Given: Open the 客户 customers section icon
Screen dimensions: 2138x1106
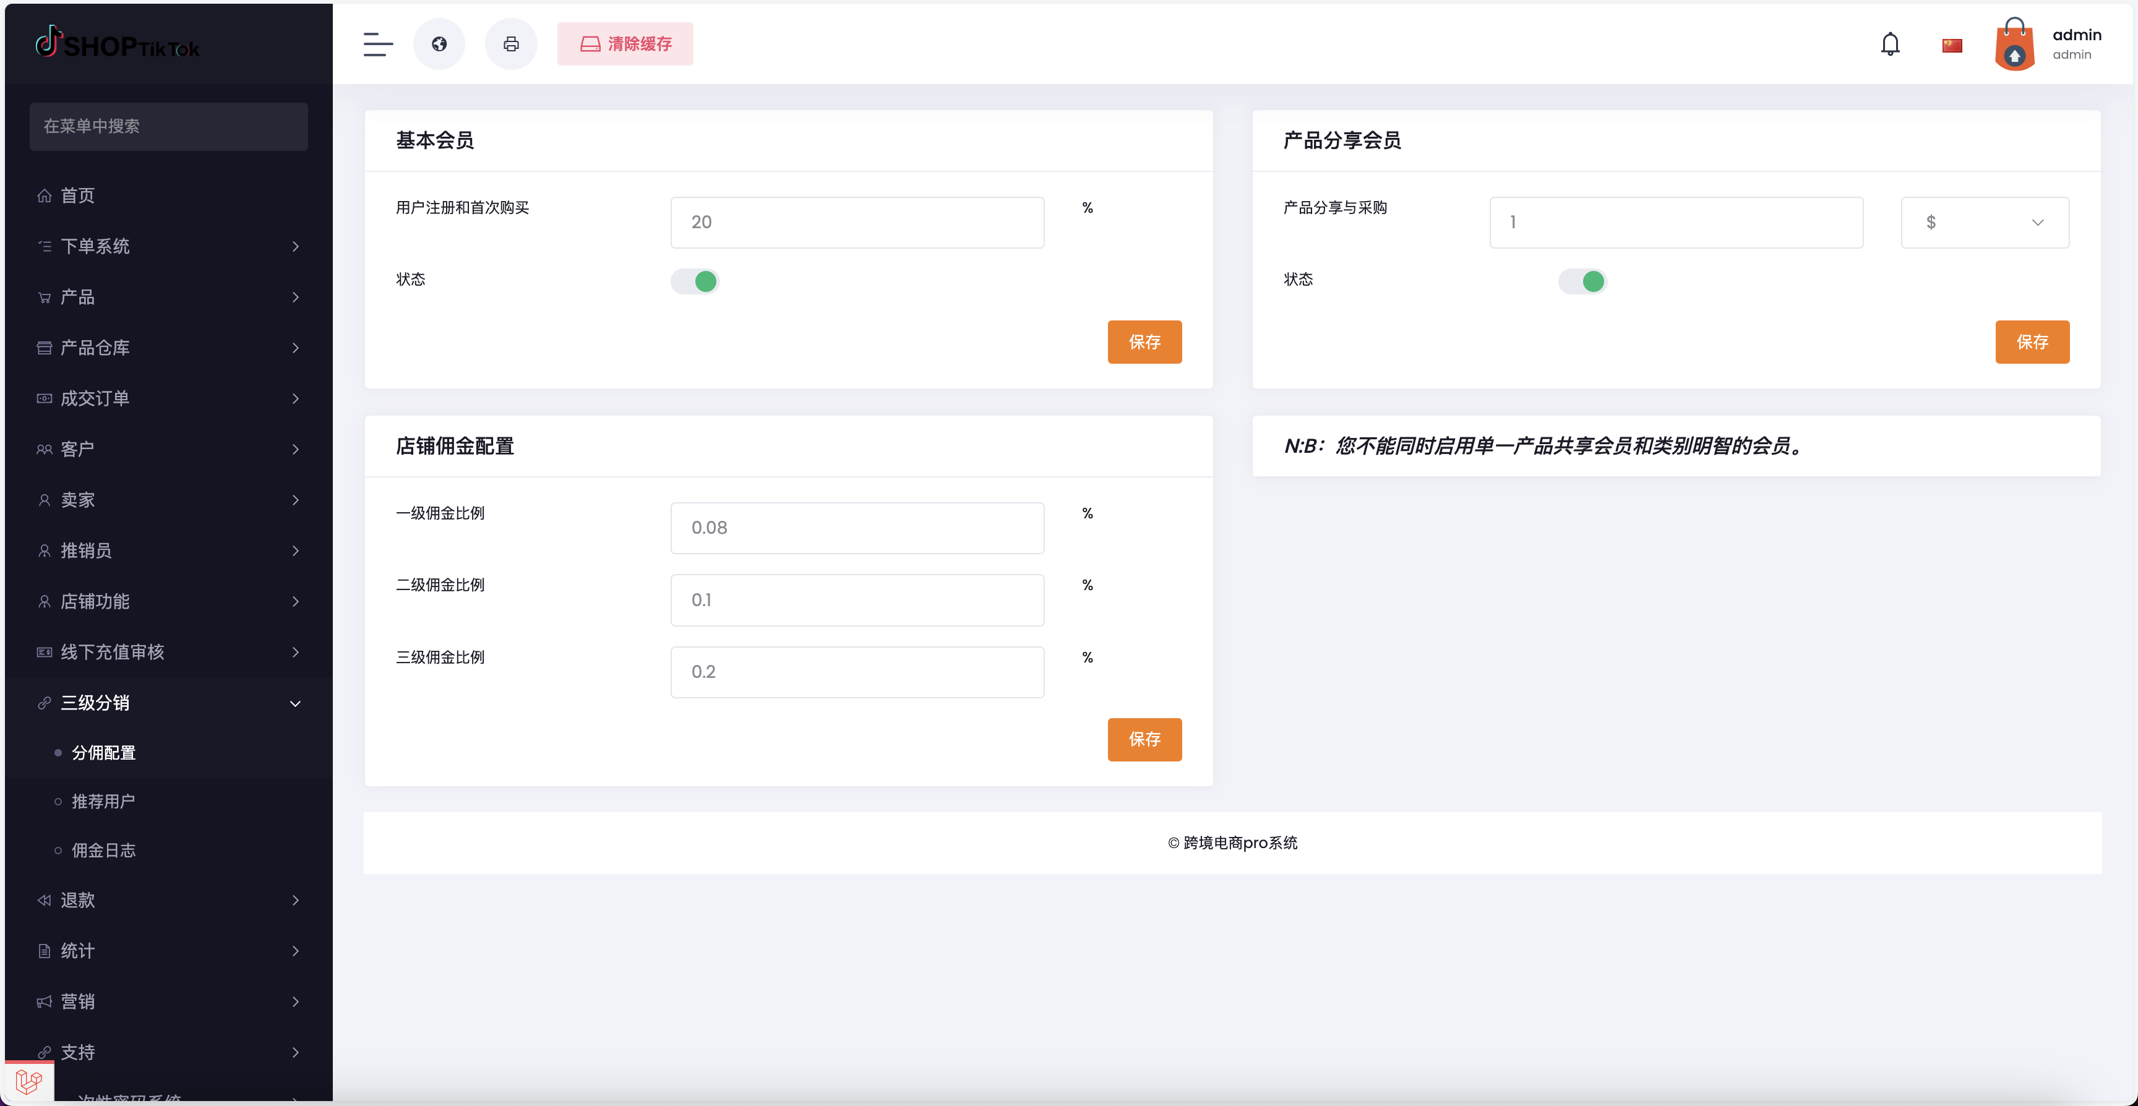Looking at the screenshot, I should point(45,449).
